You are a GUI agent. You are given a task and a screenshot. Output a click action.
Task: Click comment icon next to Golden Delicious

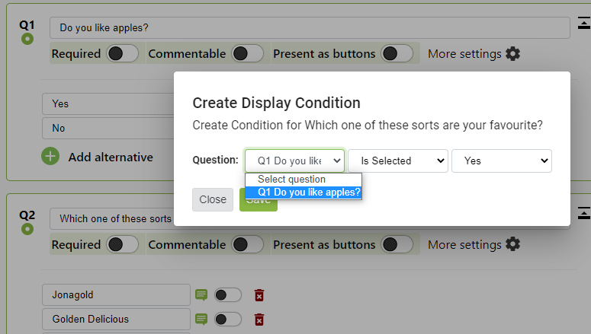click(201, 320)
